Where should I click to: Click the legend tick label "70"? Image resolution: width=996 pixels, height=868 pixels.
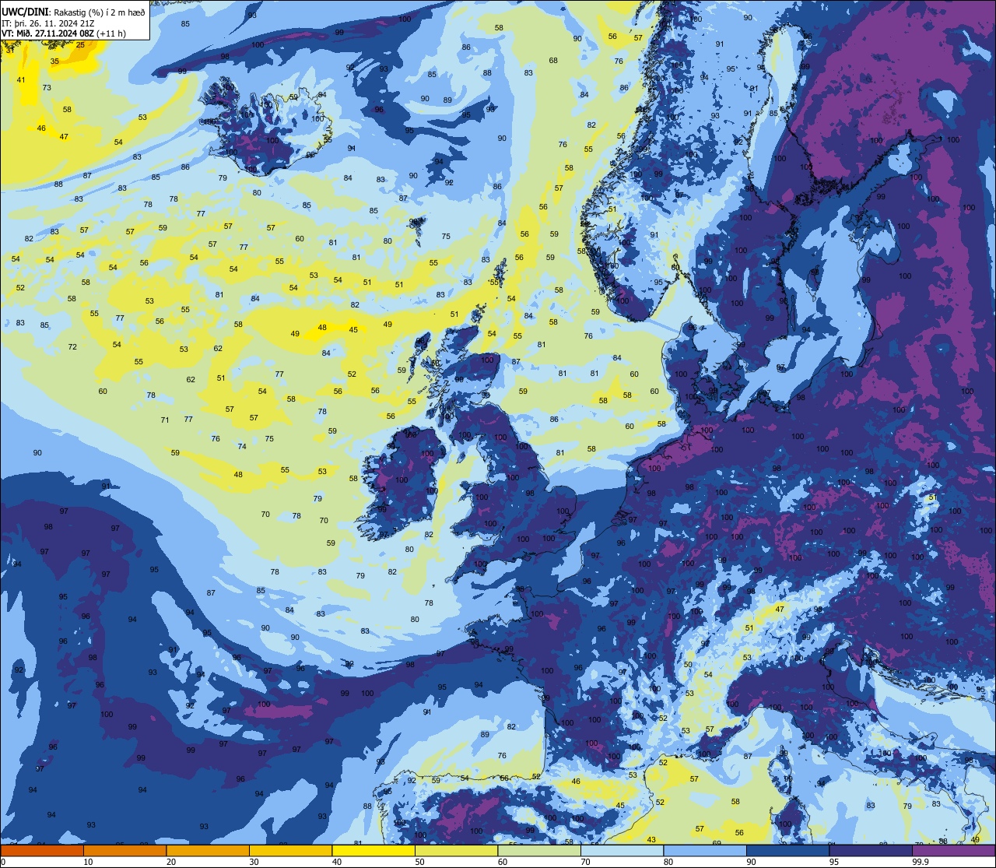(585, 862)
